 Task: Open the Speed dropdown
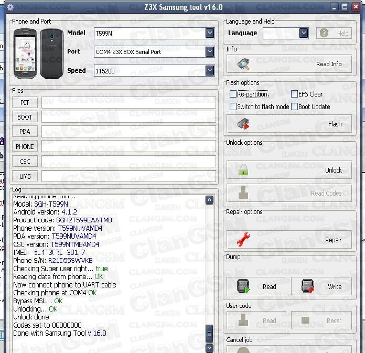coord(210,71)
